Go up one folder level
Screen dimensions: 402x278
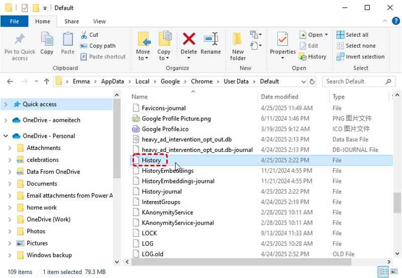[x=46, y=81]
